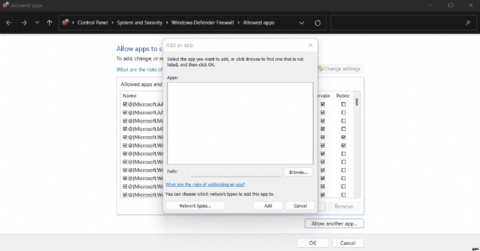Click the Control Panel icon in address bar
This screenshot has height=251, width=480.
coord(65,22)
